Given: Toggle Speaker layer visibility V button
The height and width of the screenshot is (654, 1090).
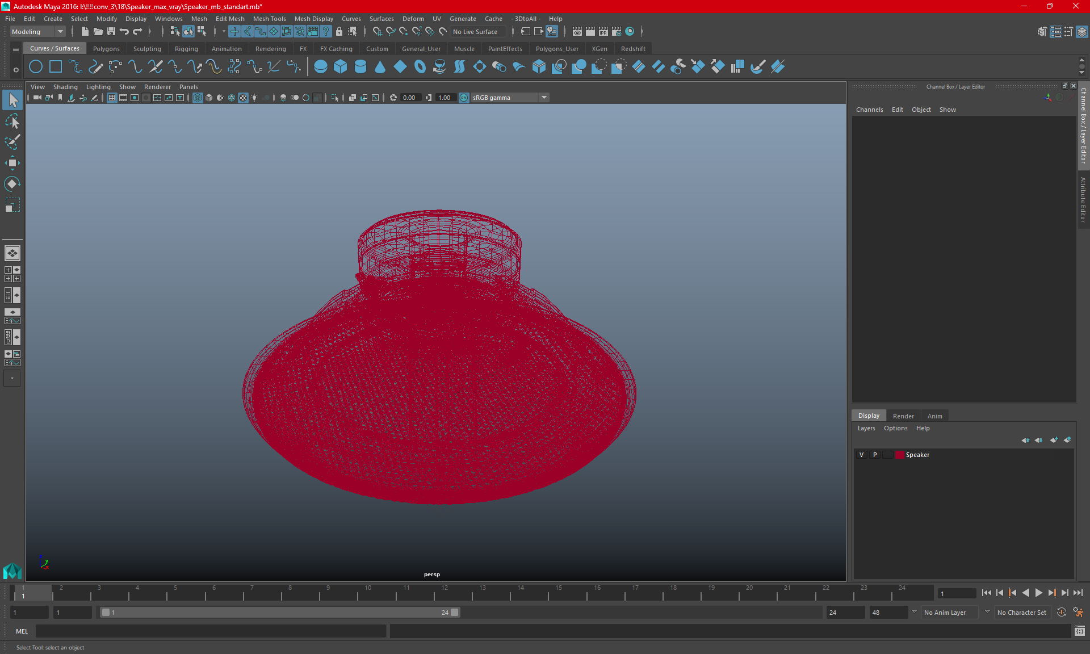Looking at the screenshot, I should point(861,454).
